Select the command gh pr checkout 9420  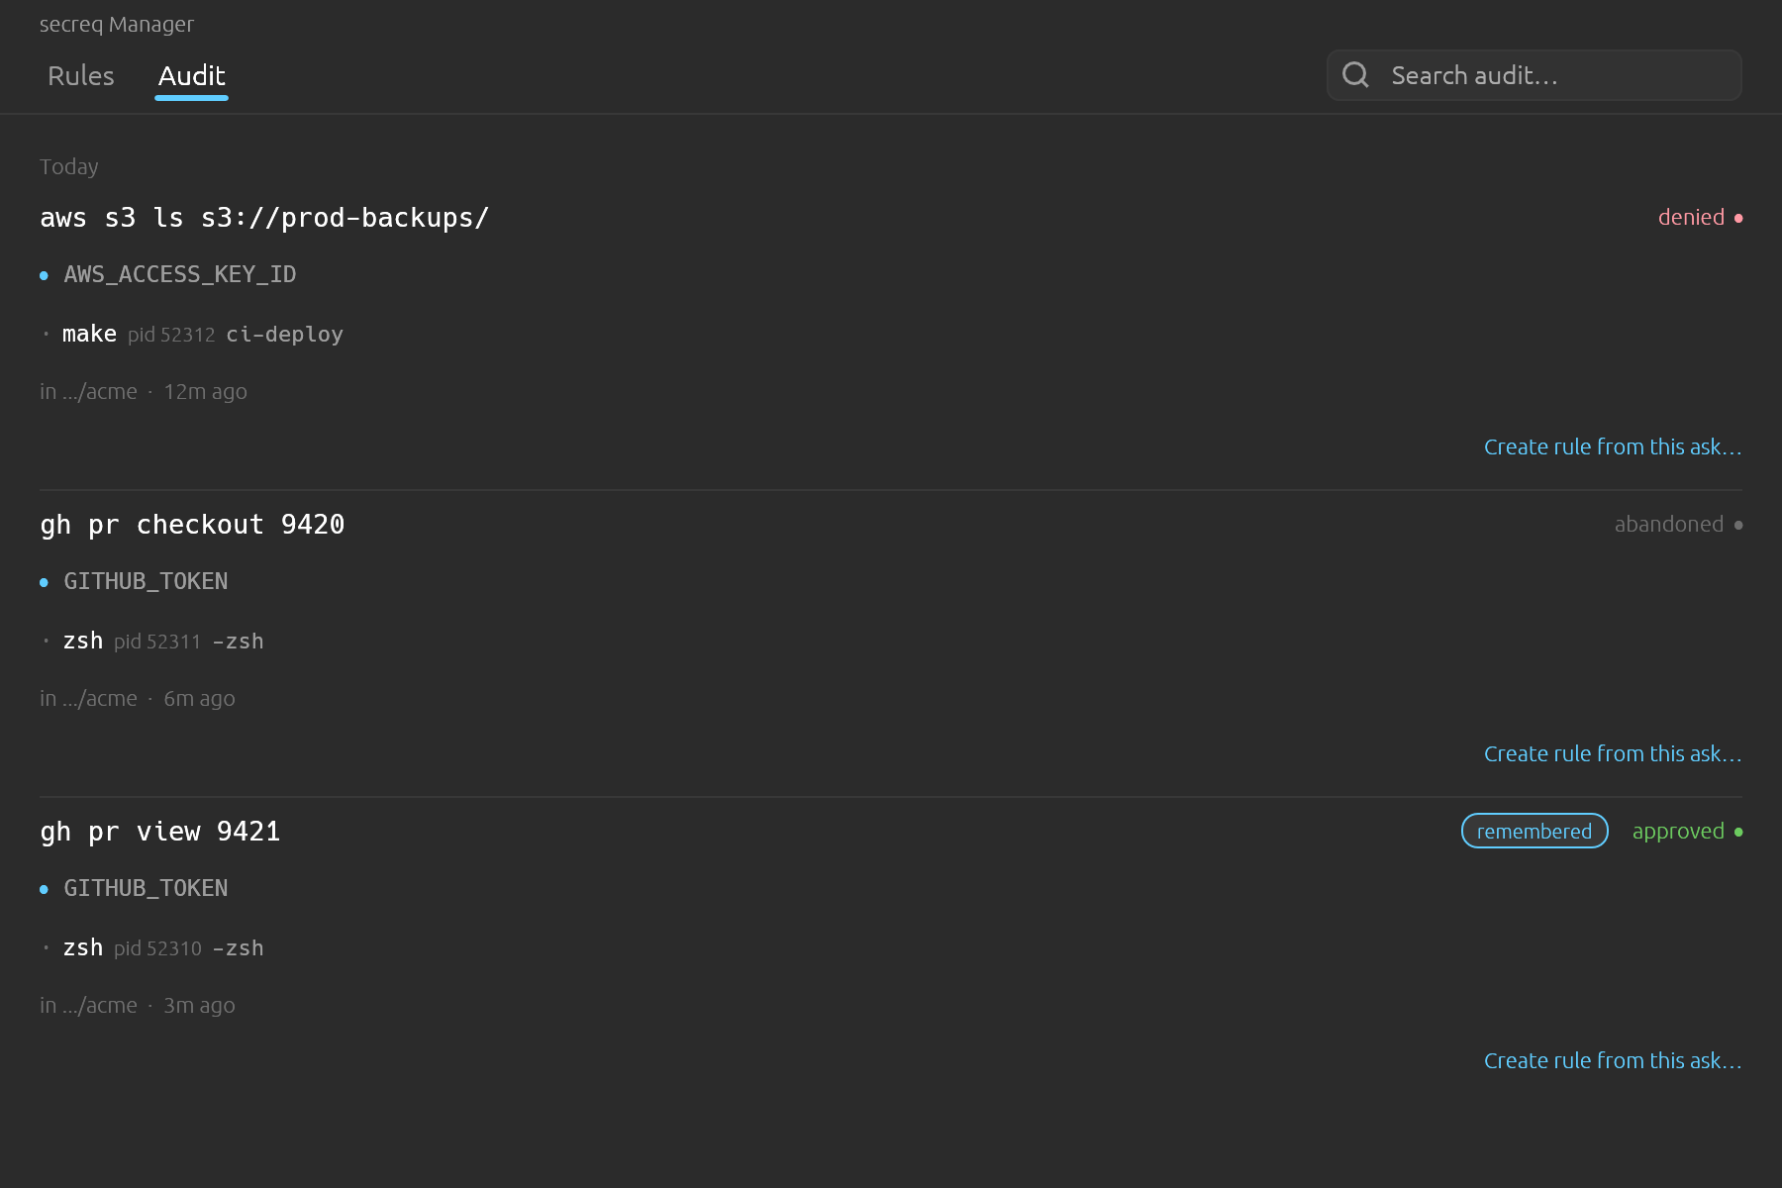192,525
